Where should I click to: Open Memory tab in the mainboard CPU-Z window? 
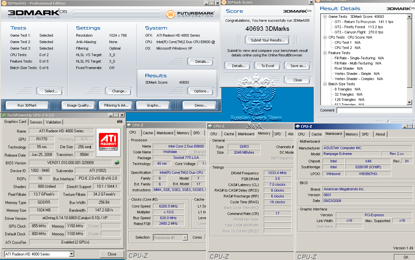tap(352, 134)
